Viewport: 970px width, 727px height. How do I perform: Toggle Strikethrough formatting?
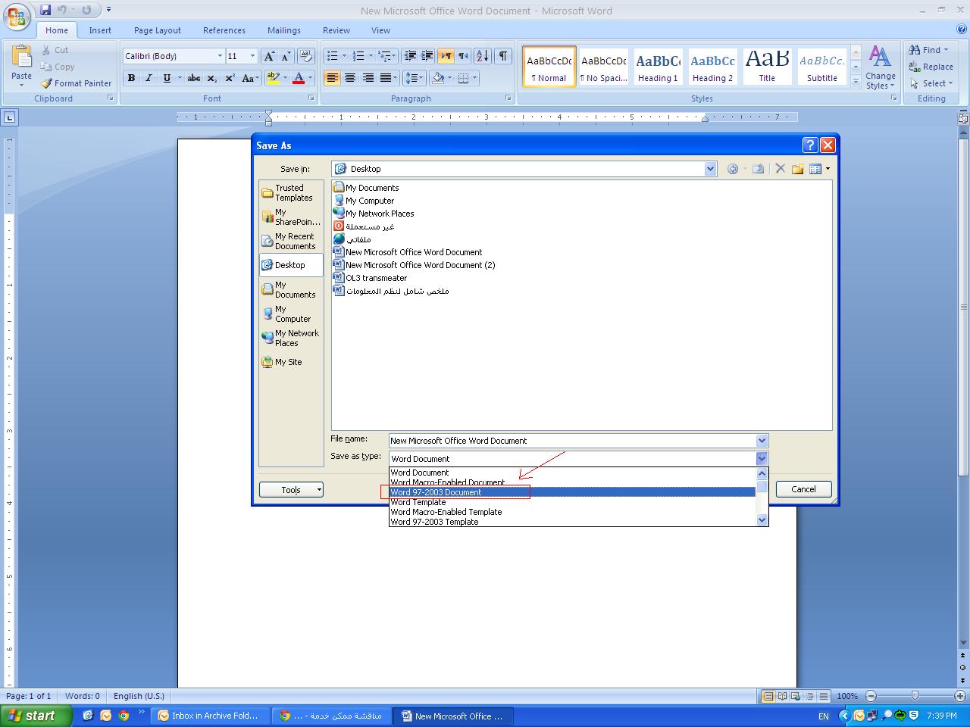click(194, 78)
